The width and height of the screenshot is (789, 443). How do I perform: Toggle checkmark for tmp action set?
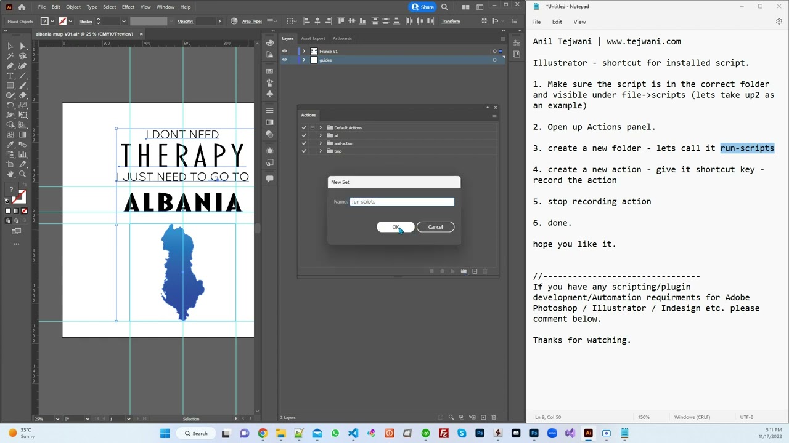[x=304, y=151]
